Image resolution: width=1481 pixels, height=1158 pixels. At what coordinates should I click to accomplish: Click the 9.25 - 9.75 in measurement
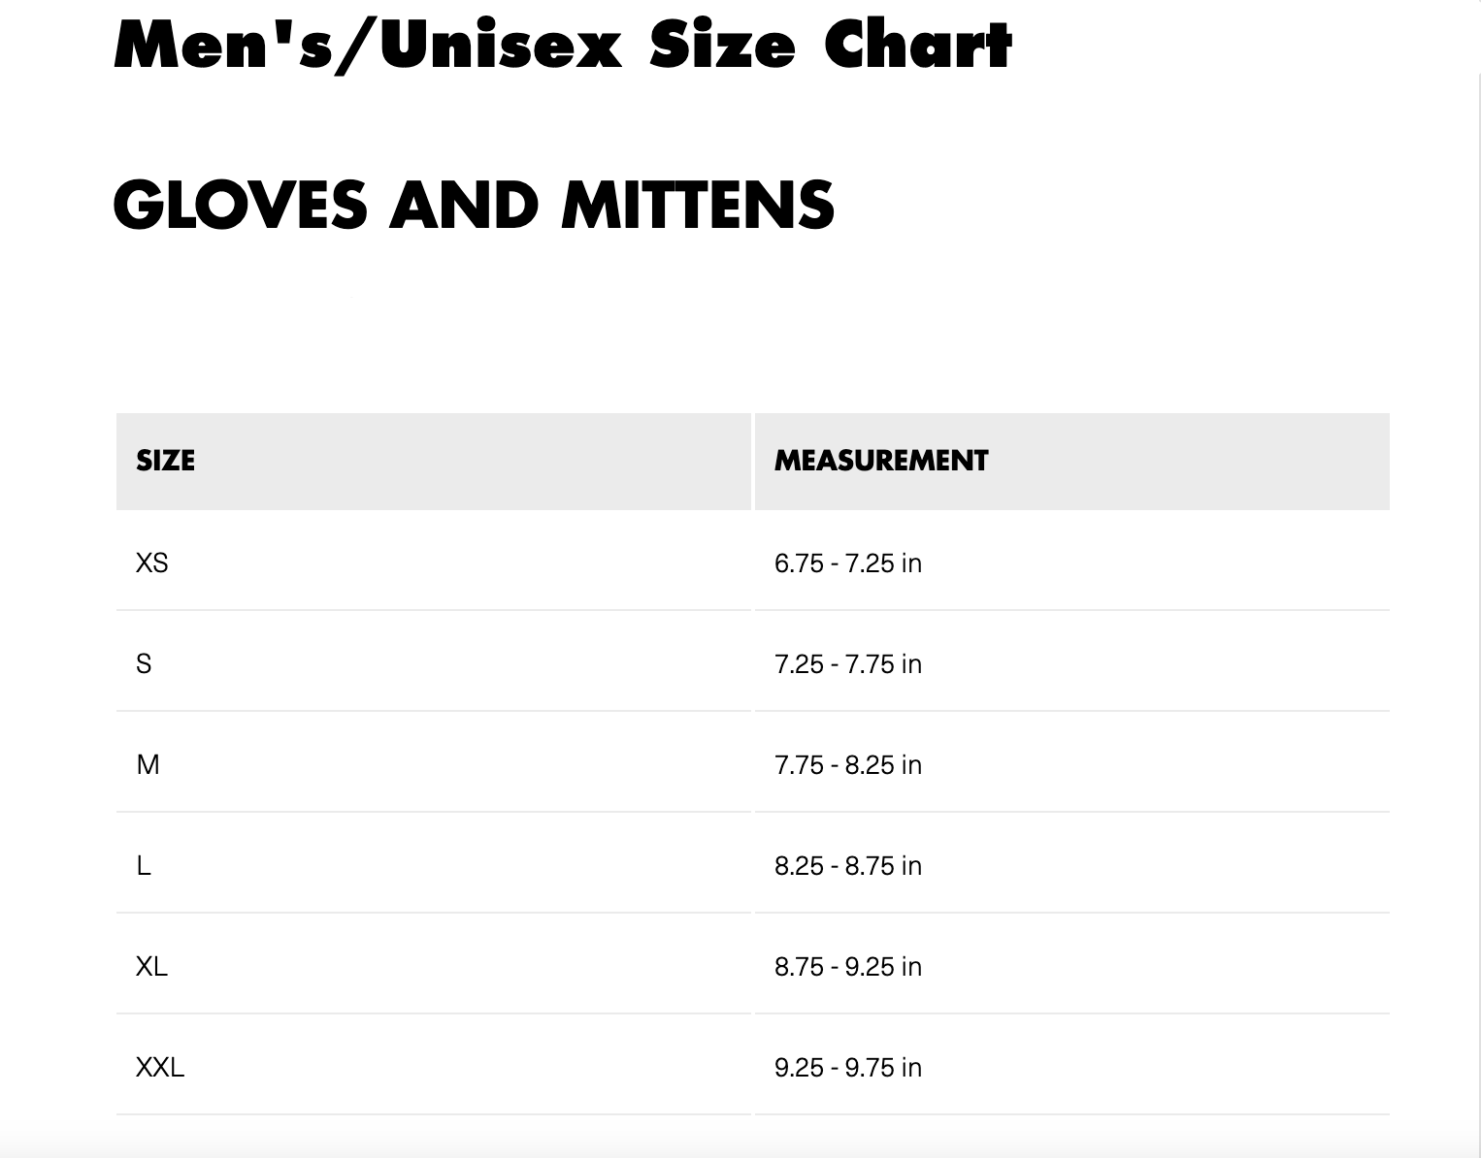848,1068
